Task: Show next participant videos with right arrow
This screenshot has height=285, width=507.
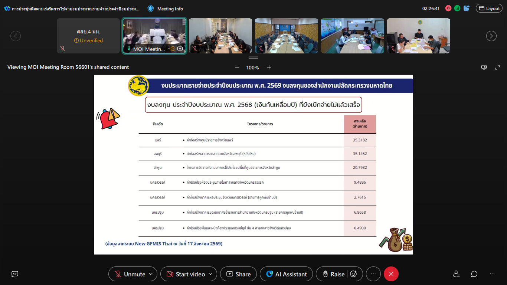Action: click(x=491, y=36)
